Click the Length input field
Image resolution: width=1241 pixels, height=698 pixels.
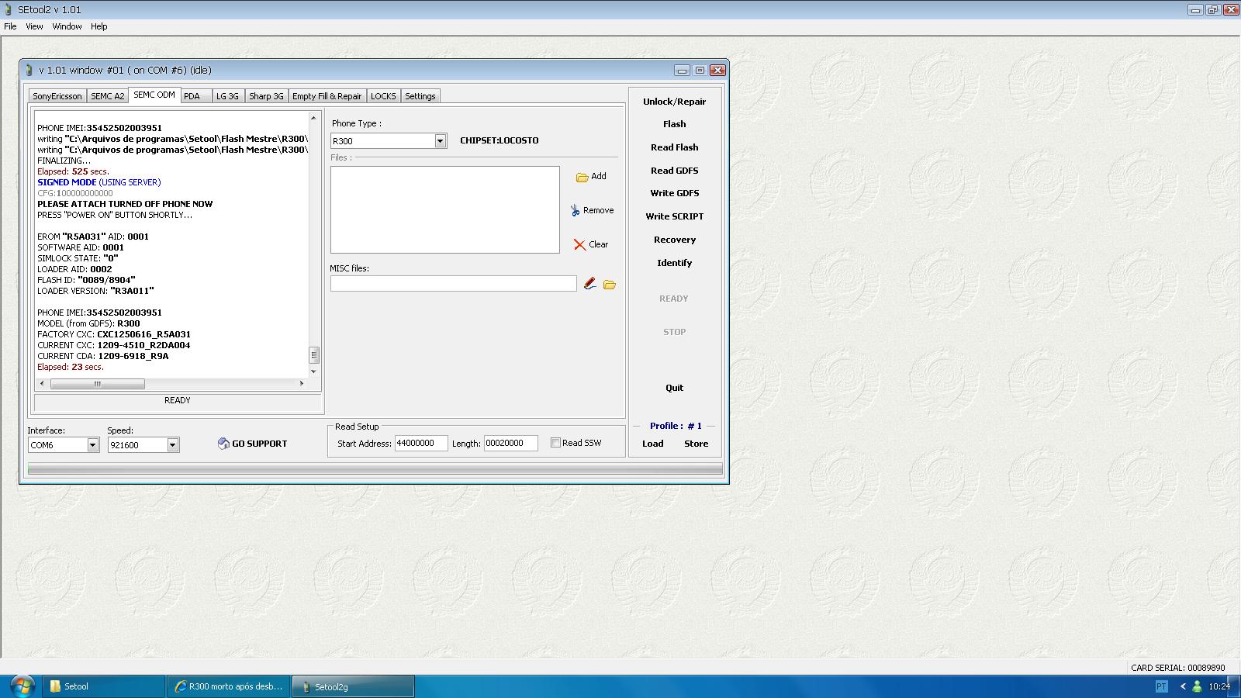click(511, 443)
